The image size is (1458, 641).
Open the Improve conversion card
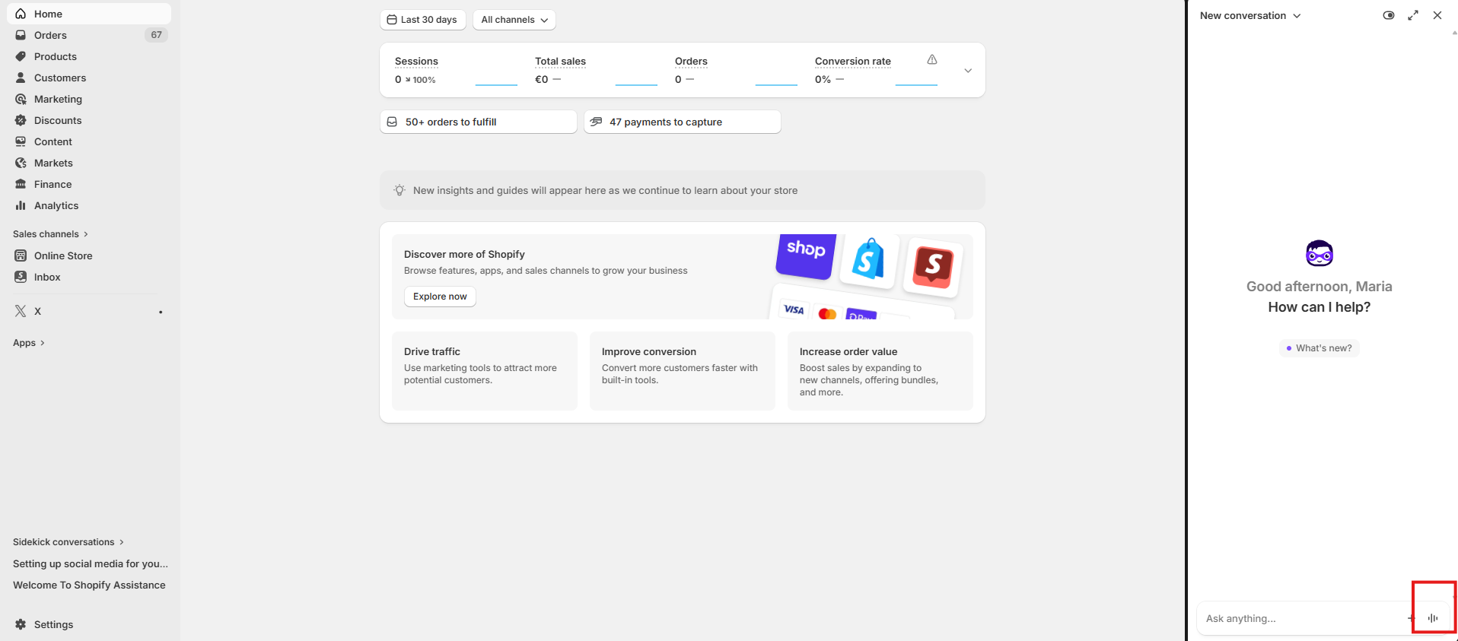click(683, 371)
